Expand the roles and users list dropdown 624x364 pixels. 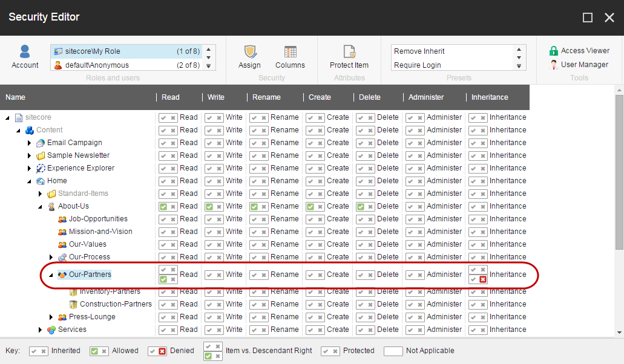pyautogui.click(x=209, y=66)
